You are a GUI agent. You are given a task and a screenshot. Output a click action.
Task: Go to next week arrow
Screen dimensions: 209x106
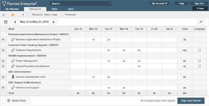(x=54, y=22)
